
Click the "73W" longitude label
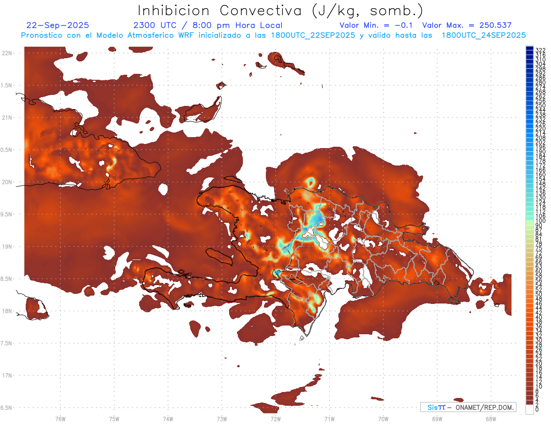click(222, 419)
